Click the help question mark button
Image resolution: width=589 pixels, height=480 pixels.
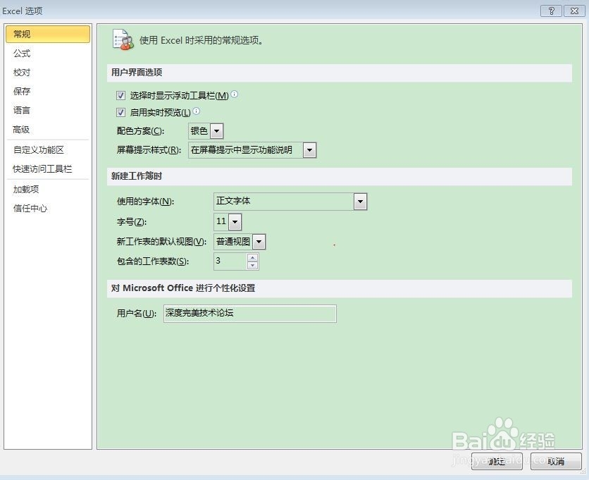551,11
